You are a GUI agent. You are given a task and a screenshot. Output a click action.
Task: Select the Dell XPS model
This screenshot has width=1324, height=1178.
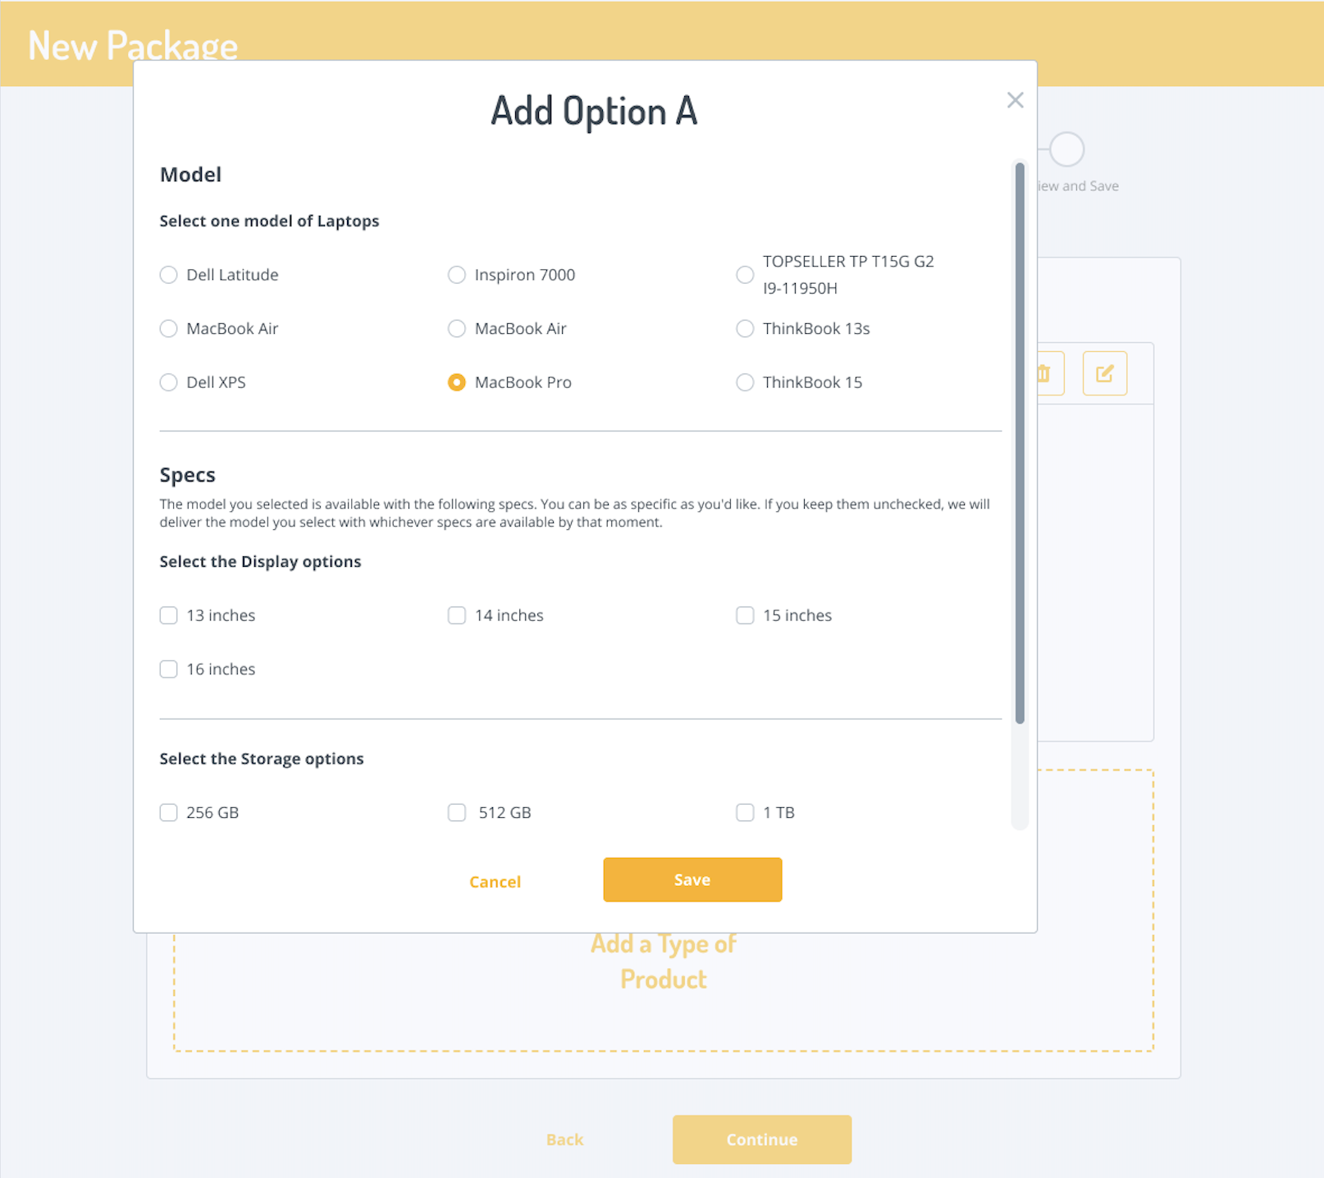[169, 382]
